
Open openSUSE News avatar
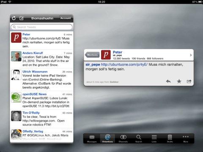[x=16, y=98]
